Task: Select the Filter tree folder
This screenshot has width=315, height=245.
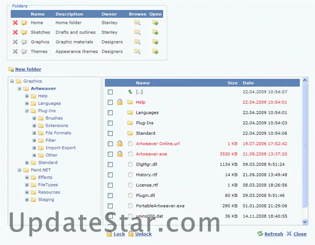Action: pyautogui.click(x=51, y=140)
